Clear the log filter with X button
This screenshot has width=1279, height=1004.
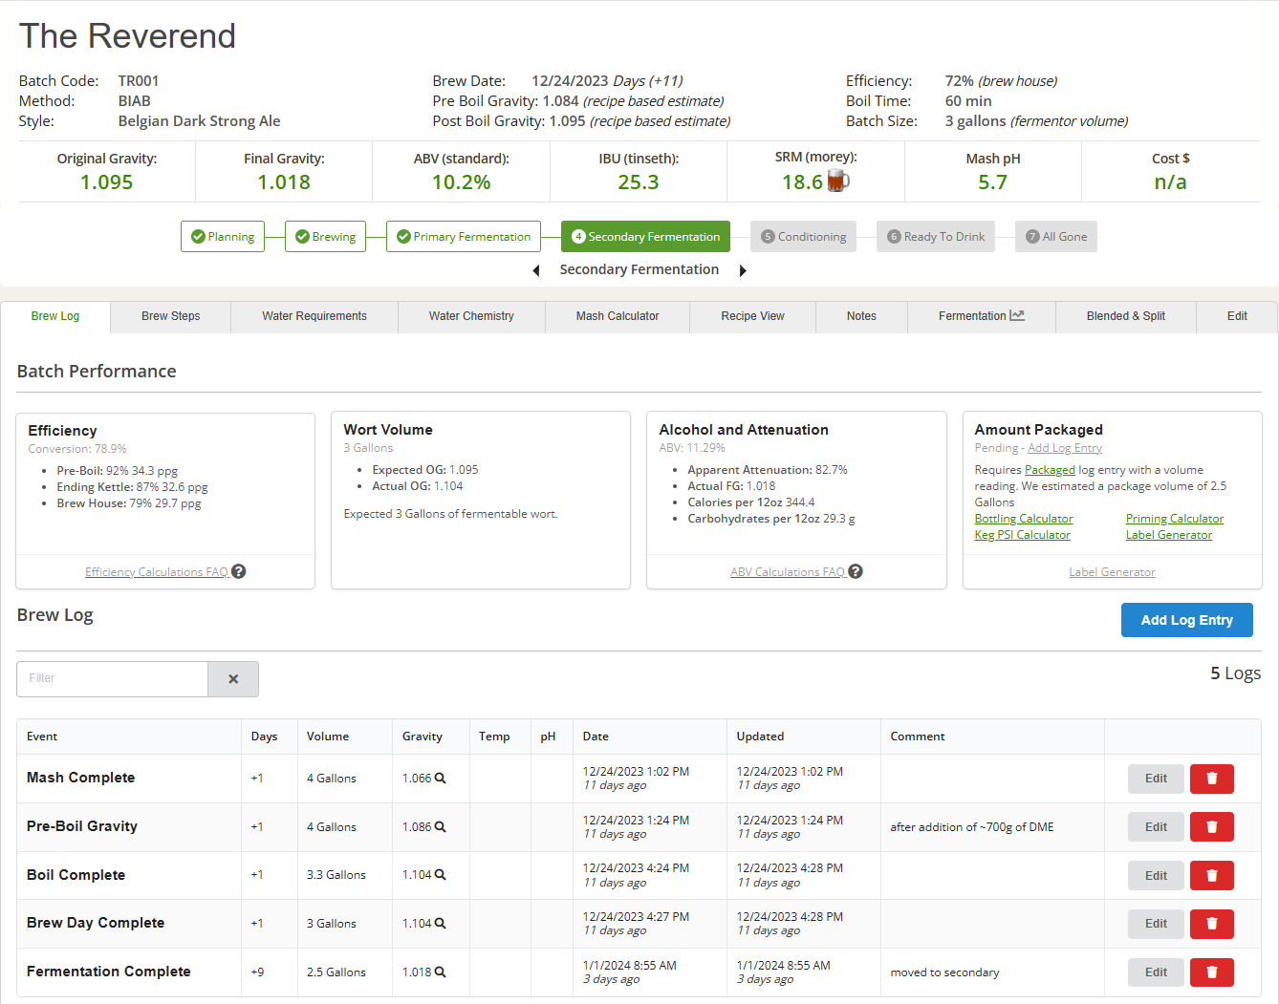(233, 679)
